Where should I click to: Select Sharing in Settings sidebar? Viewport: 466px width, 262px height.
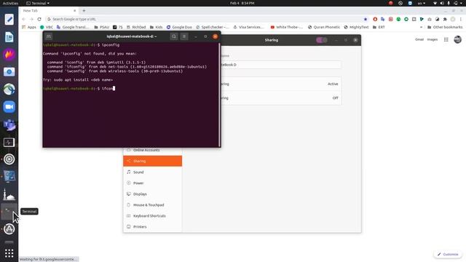[x=152, y=161]
